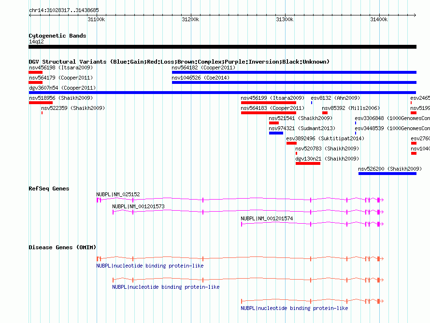Open variant nsv520783 (Shaikh2009) label
The height and width of the screenshot is (323, 430).
[327, 148]
